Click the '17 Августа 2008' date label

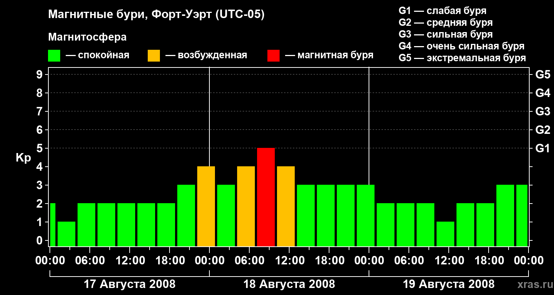point(130,284)
